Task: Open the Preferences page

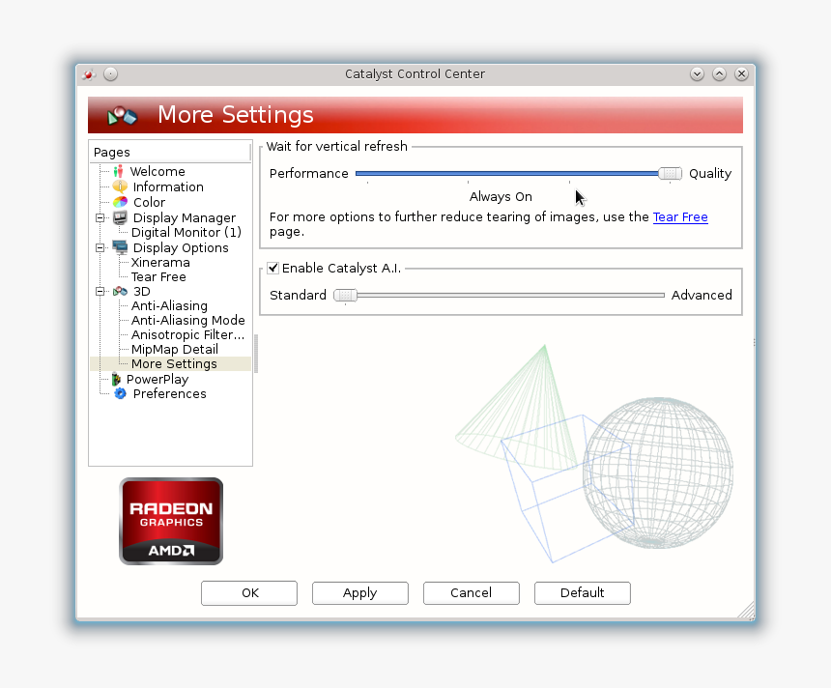Action: pos(170,393)
